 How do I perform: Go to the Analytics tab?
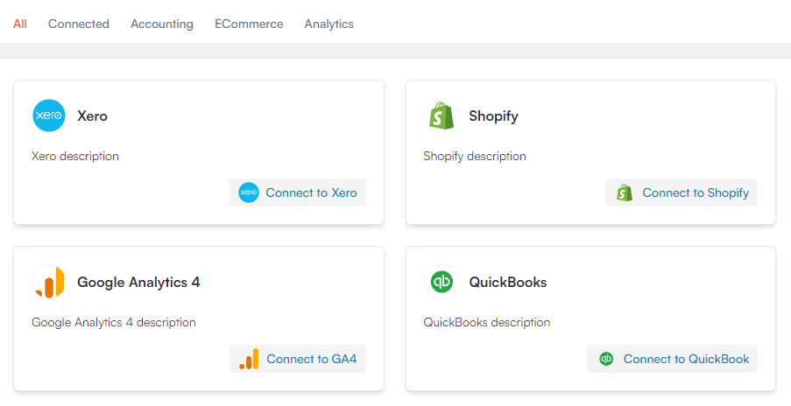click(x=328, y=24)
